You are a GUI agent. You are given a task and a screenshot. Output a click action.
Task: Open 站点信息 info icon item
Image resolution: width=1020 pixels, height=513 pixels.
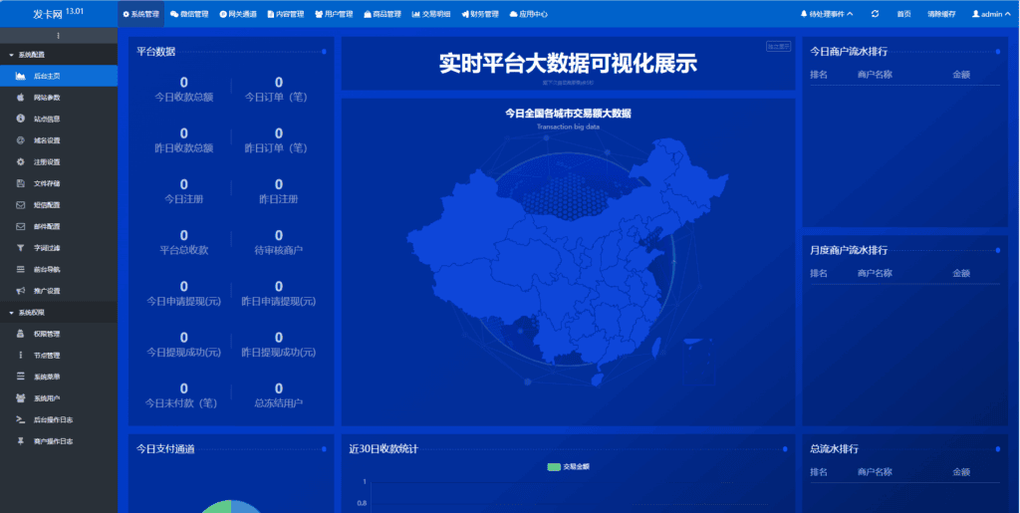(59, 119)
